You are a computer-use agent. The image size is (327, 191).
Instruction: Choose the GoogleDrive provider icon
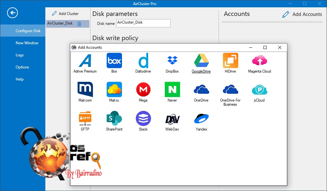(201, 60)
